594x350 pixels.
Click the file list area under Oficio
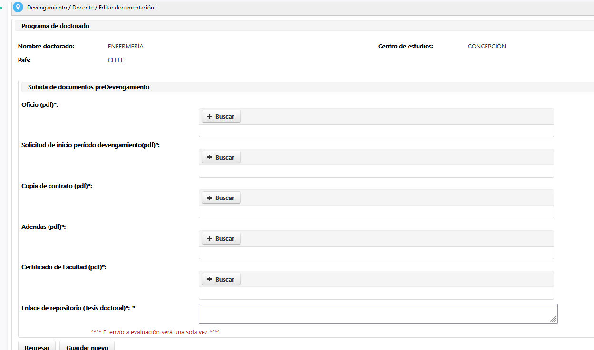[x=376, y=131]
